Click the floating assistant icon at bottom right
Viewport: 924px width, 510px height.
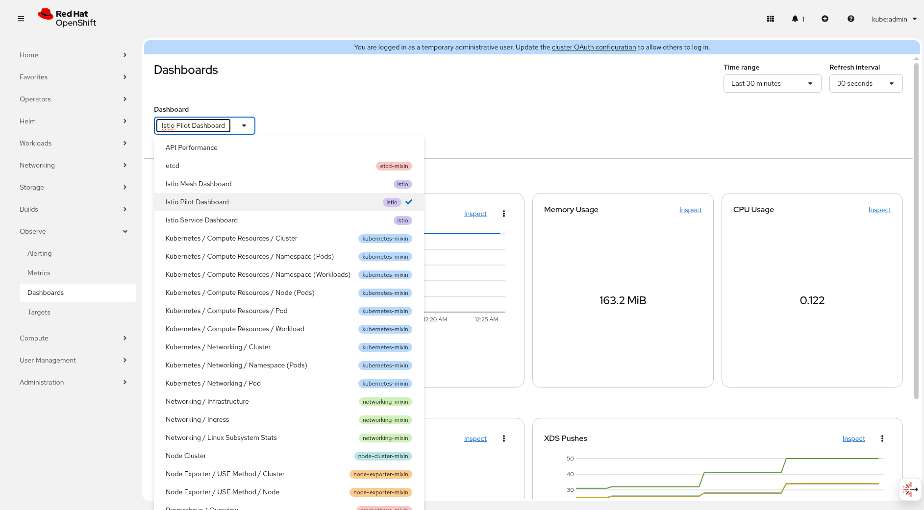(x=910, y=489)
